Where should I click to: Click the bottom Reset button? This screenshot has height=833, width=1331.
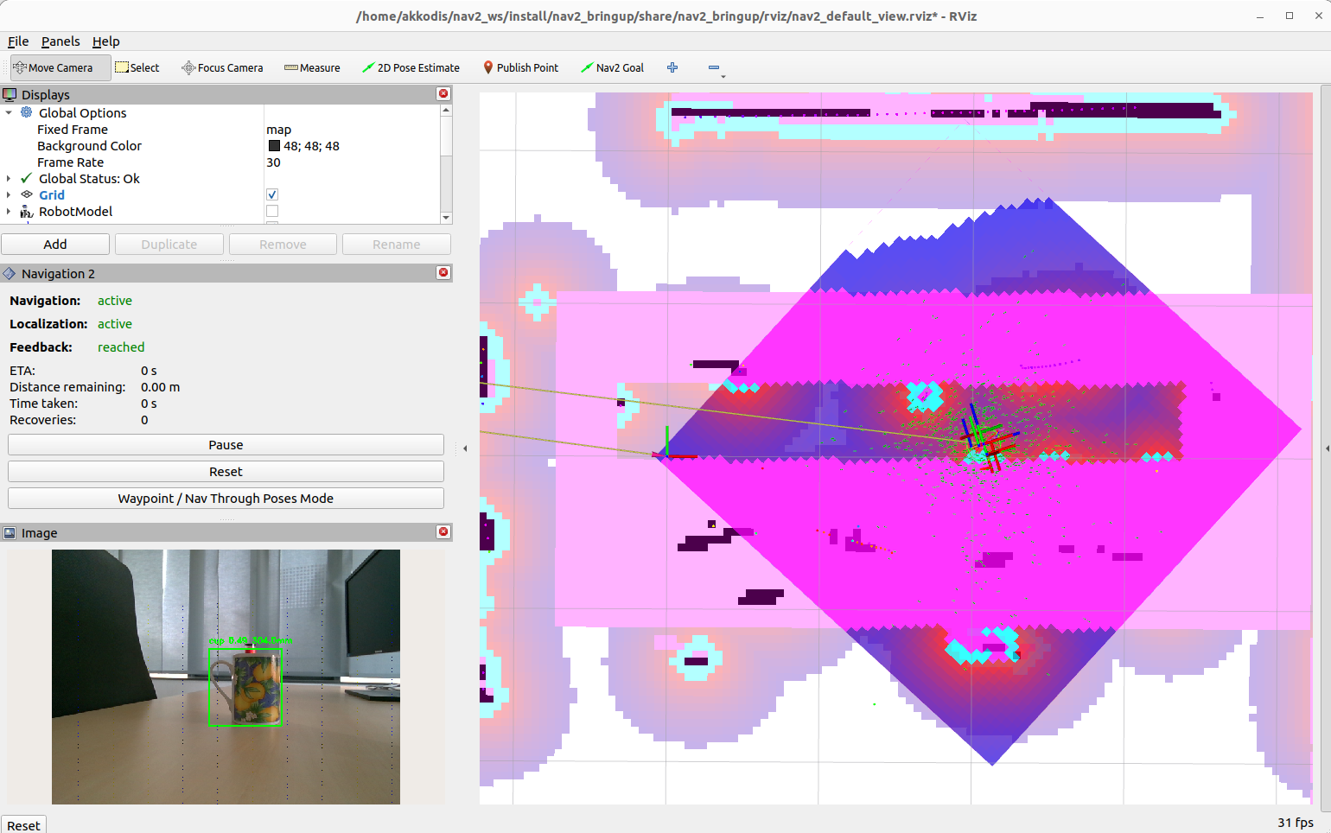coord(23,824)
